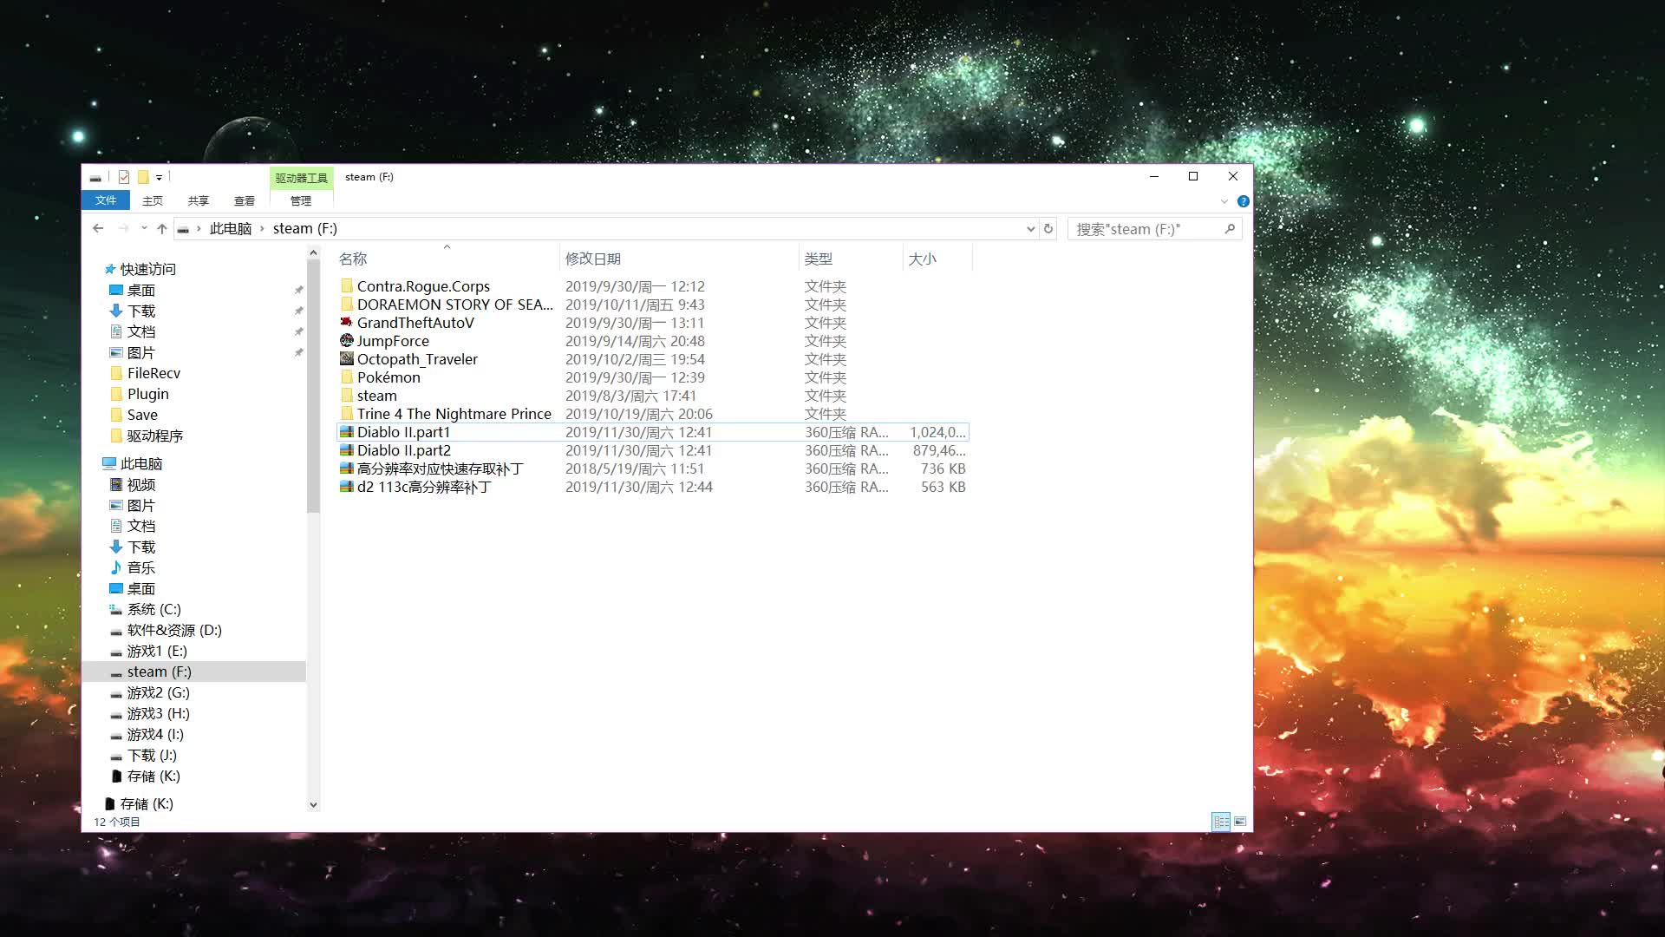Select the 高分辨率对应快速存取补丁 archive

click(x=440, y=468)
